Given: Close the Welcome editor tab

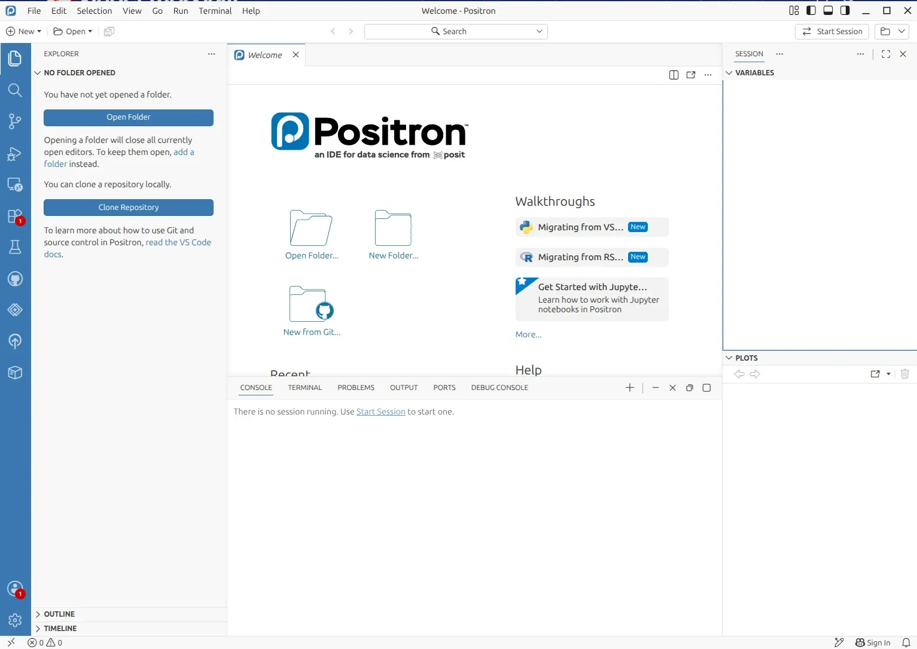Looking at the screenshot, I should pyautogui.click(x=295, y=55).
